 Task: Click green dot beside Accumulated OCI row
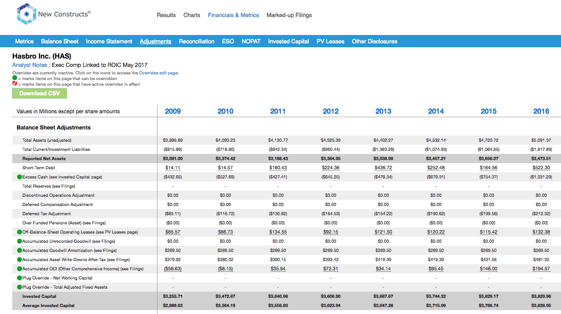(19, 269)
